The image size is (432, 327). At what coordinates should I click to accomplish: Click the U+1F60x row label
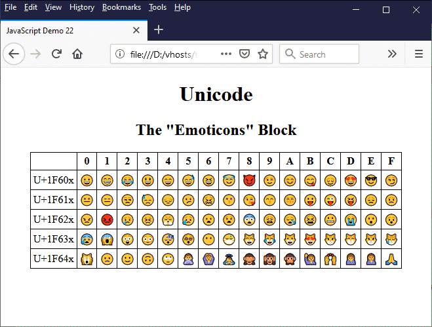click(x=54, y=180)
